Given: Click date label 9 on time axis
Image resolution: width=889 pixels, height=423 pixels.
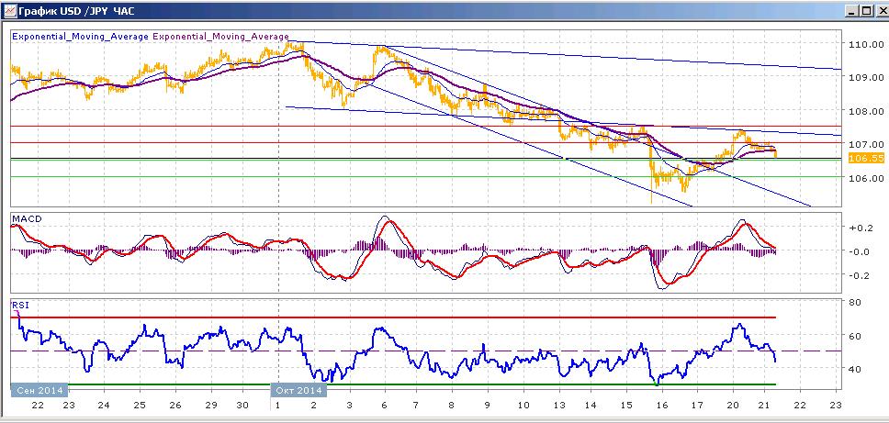Looking at the screenshot, I should (487, 406).
